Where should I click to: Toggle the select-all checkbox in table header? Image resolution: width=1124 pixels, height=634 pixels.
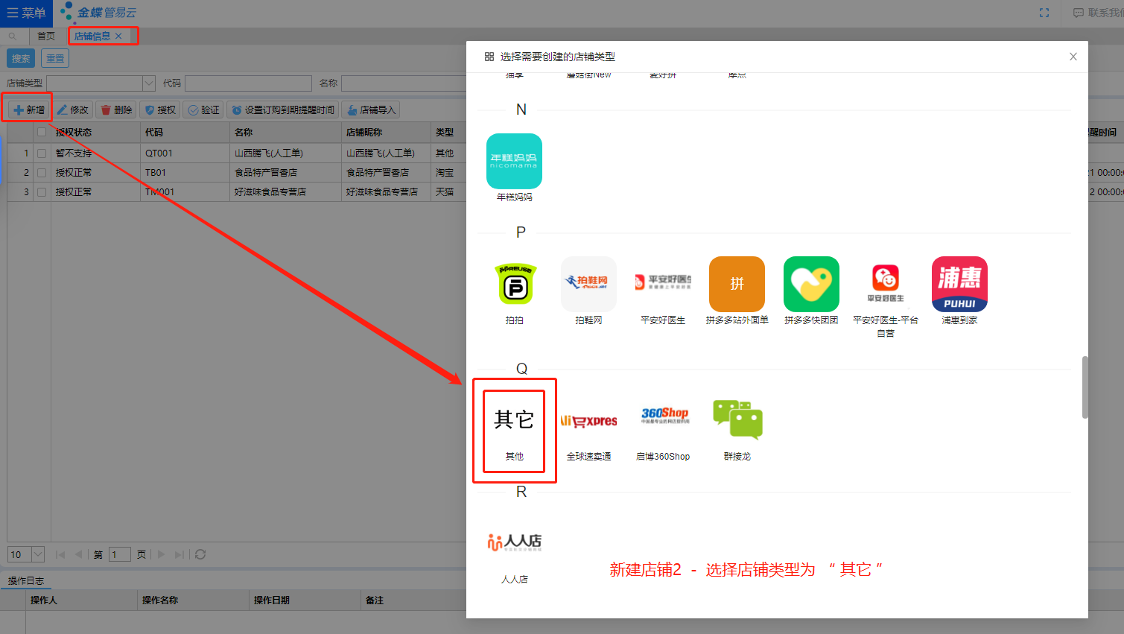42,133
